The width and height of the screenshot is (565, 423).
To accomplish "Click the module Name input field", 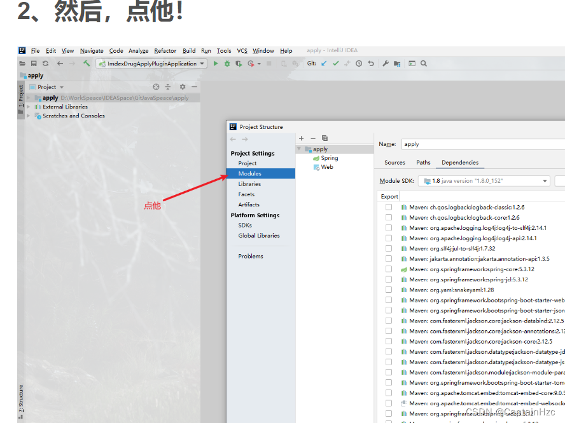I will (483, 144).
